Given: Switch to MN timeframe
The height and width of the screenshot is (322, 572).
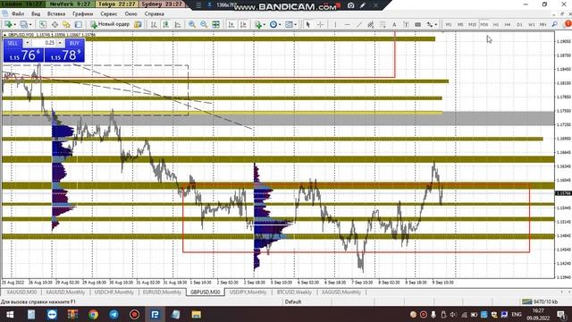Looking at the screenshot, I should [543, 24].
